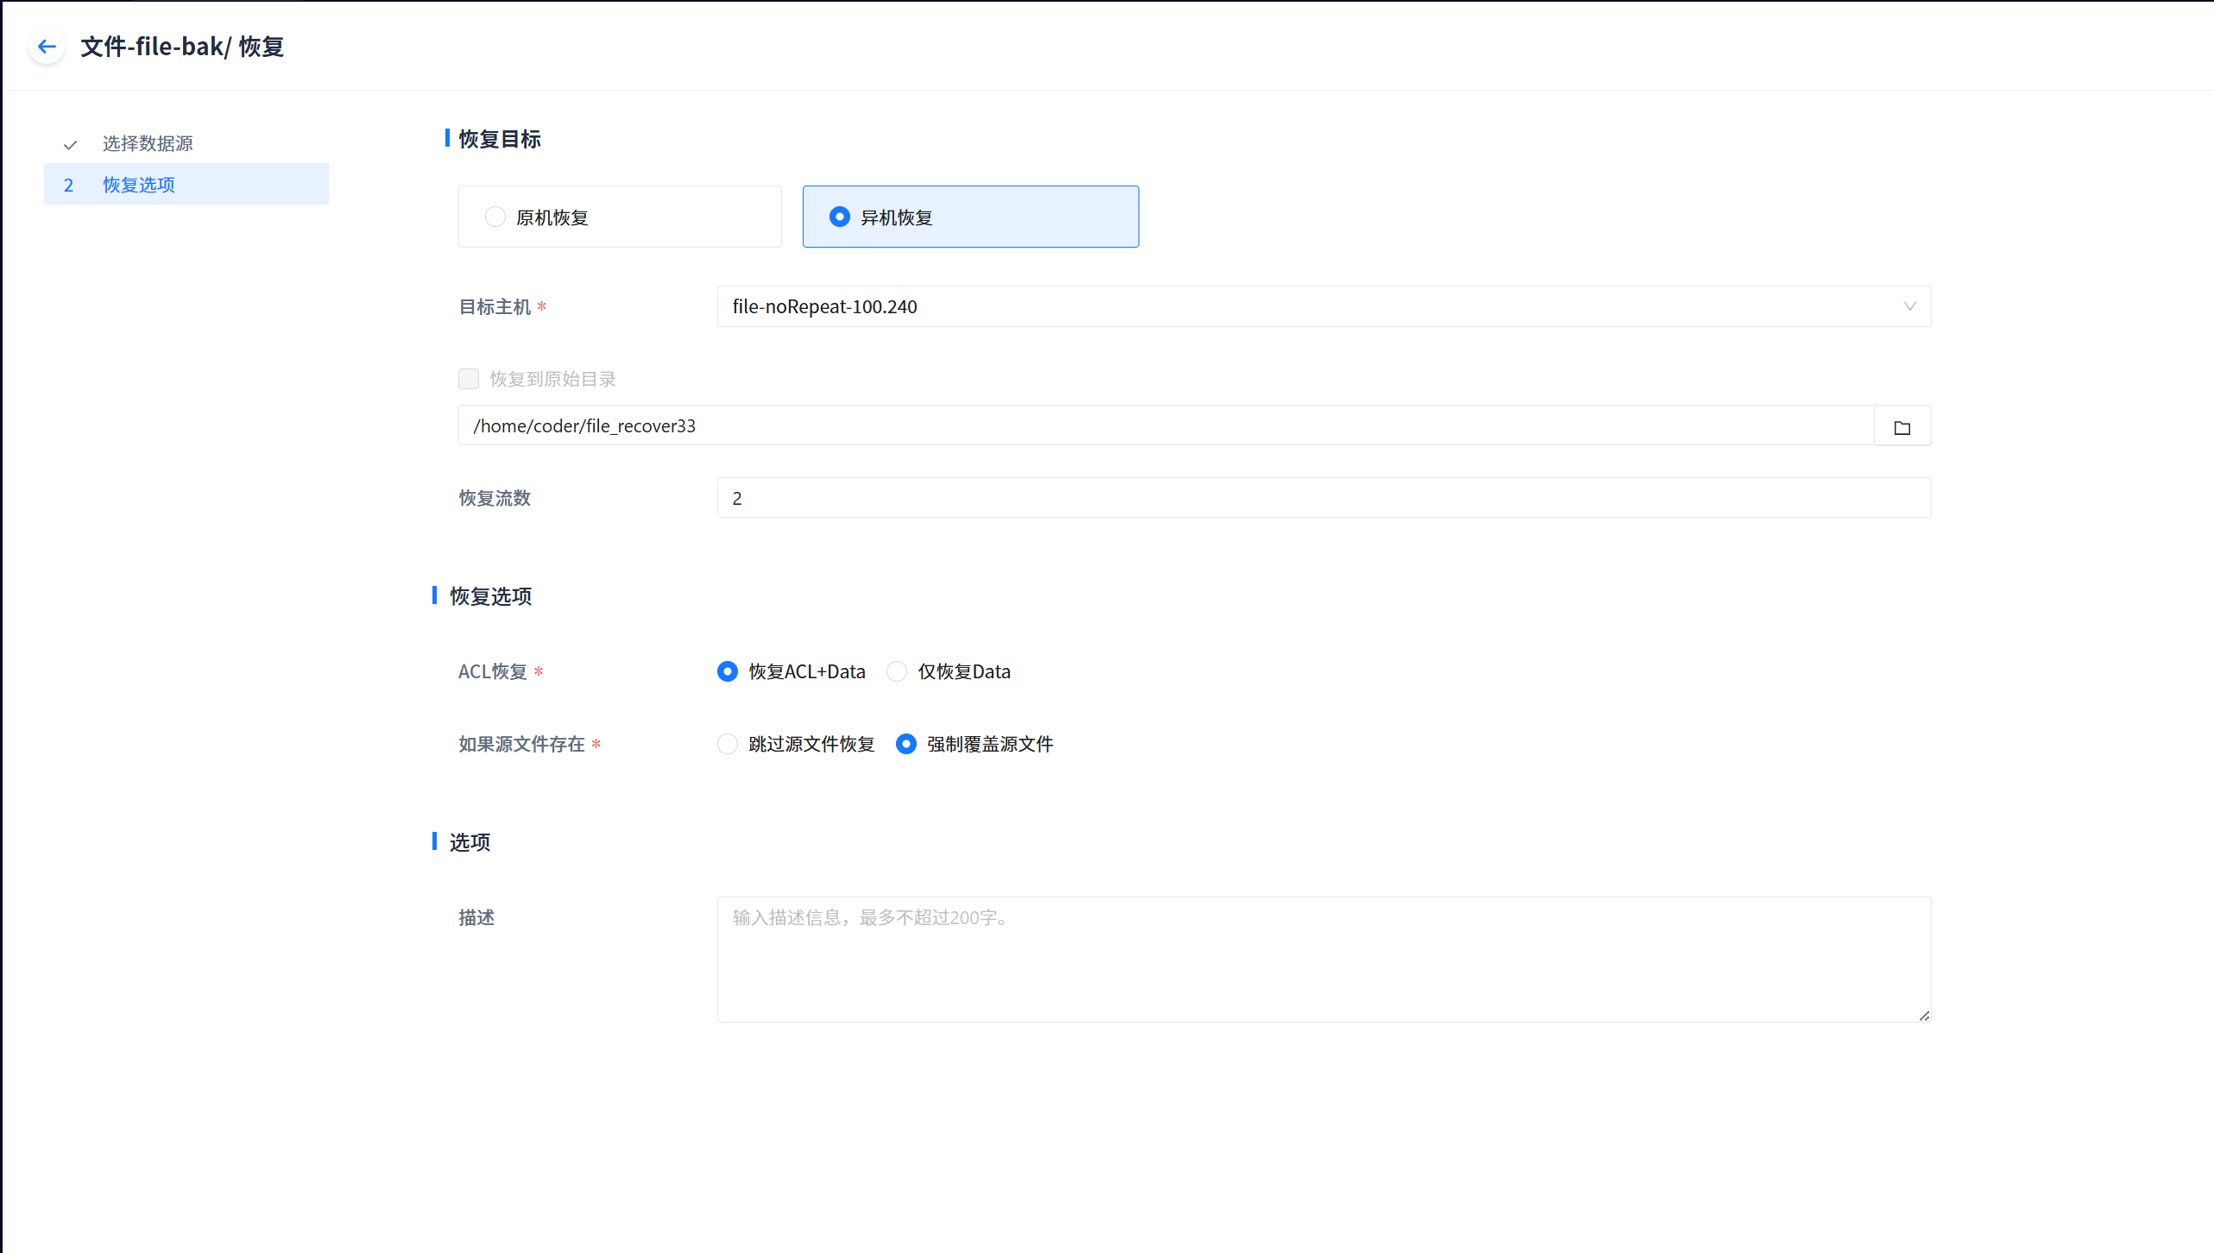Click the restore path input field

pos(1165,425)
